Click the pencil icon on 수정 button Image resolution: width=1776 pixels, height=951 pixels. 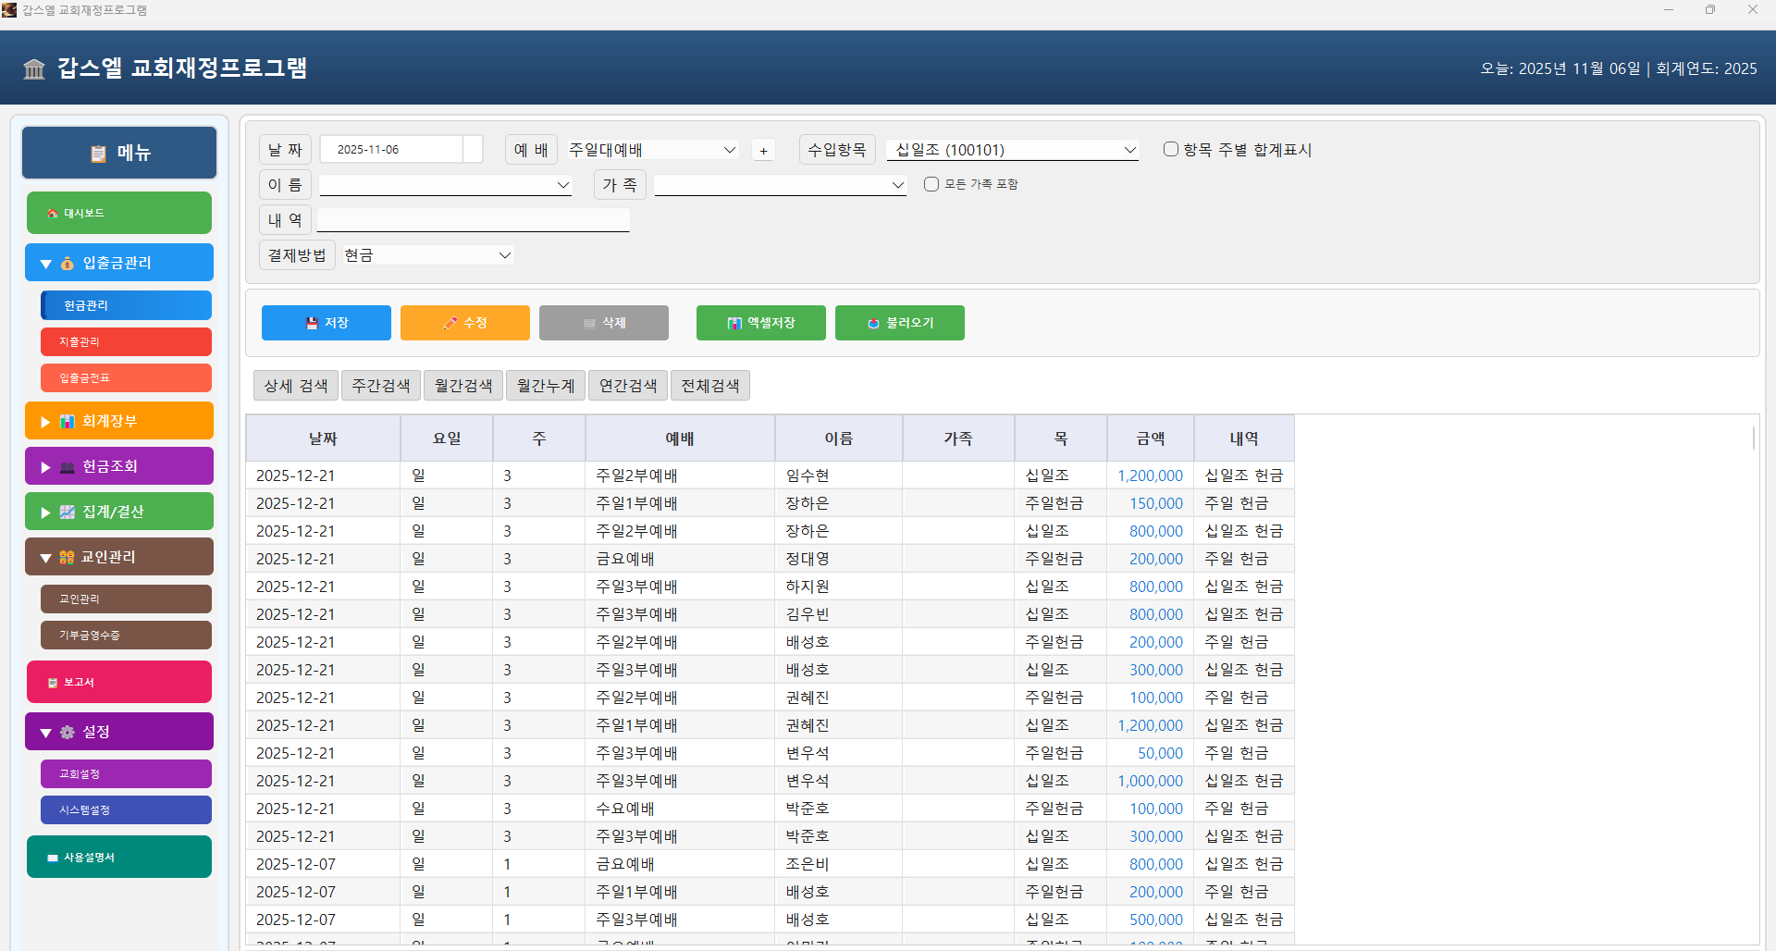click(x=450, y=323)
